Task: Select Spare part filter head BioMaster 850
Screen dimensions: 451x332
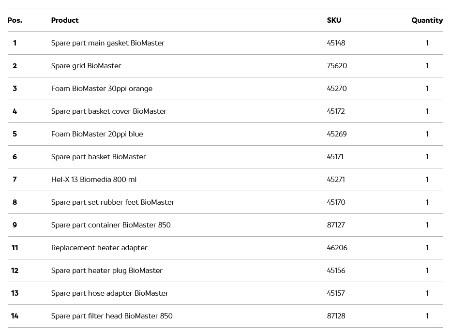Action: [x=112, y=316]
